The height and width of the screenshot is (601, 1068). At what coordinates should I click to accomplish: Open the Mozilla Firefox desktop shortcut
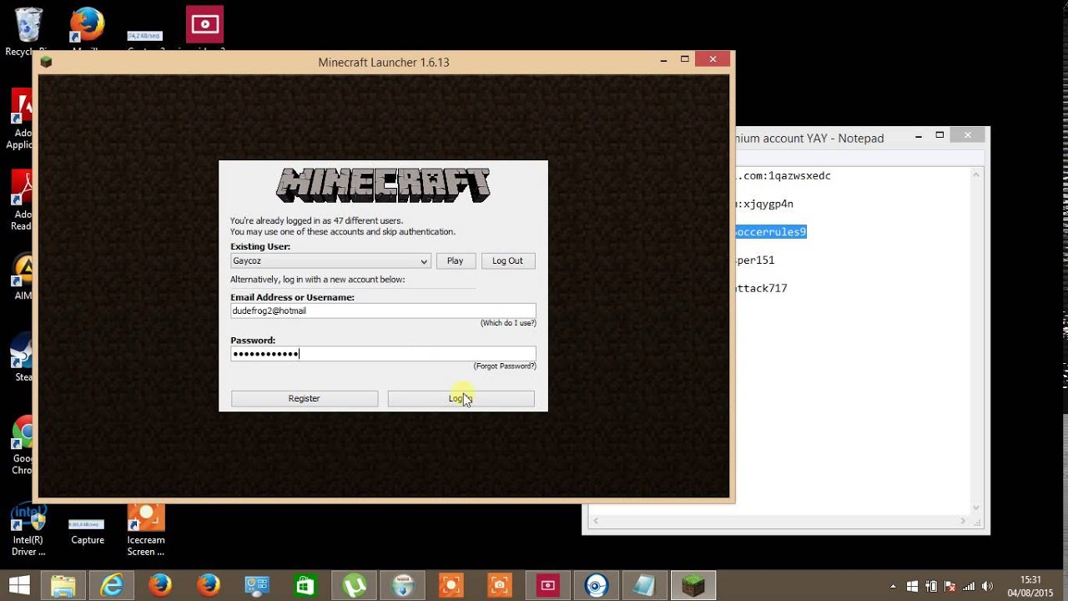(87, 25)
